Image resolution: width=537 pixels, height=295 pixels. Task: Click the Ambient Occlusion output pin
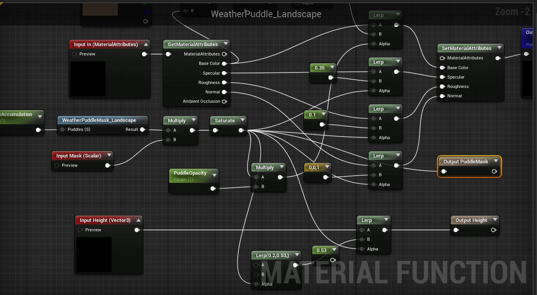tap(224, 102)
